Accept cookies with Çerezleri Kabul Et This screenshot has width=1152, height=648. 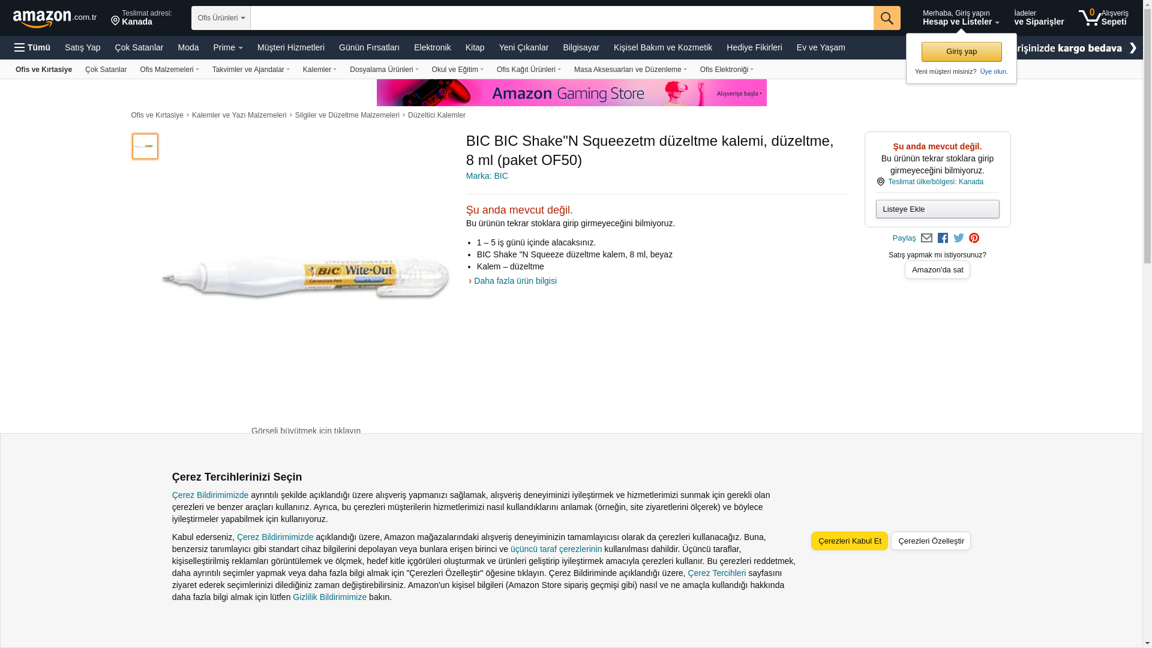(x=850, y=541)
